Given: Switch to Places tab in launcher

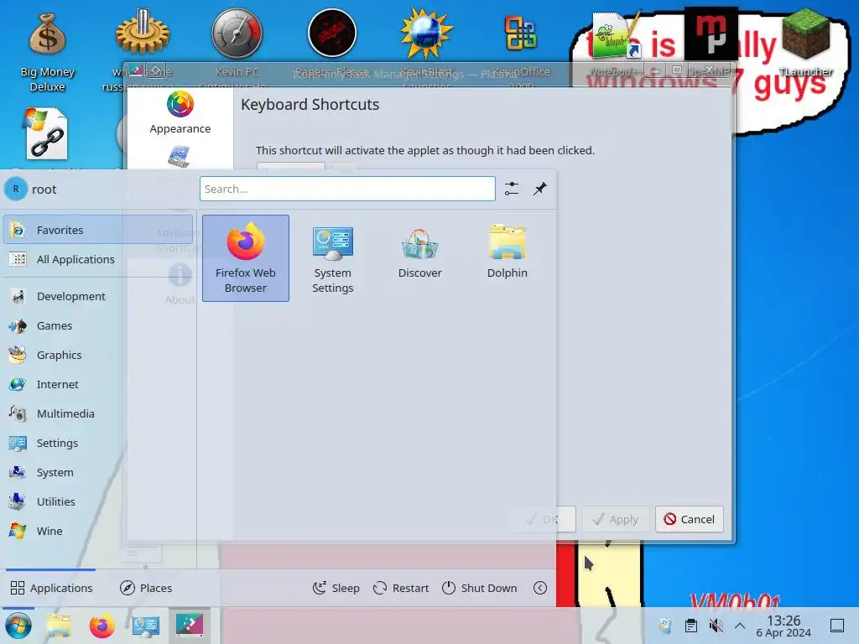Looking at the screenshot, I should (146, 588).
